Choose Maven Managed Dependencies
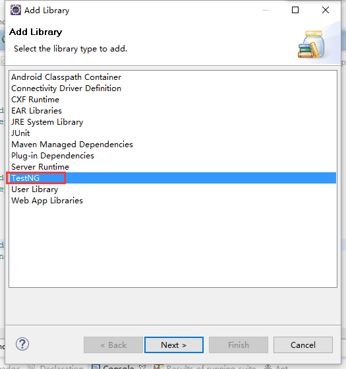The width and height of the screenshot is (346, 369). (x=72, y=145)
